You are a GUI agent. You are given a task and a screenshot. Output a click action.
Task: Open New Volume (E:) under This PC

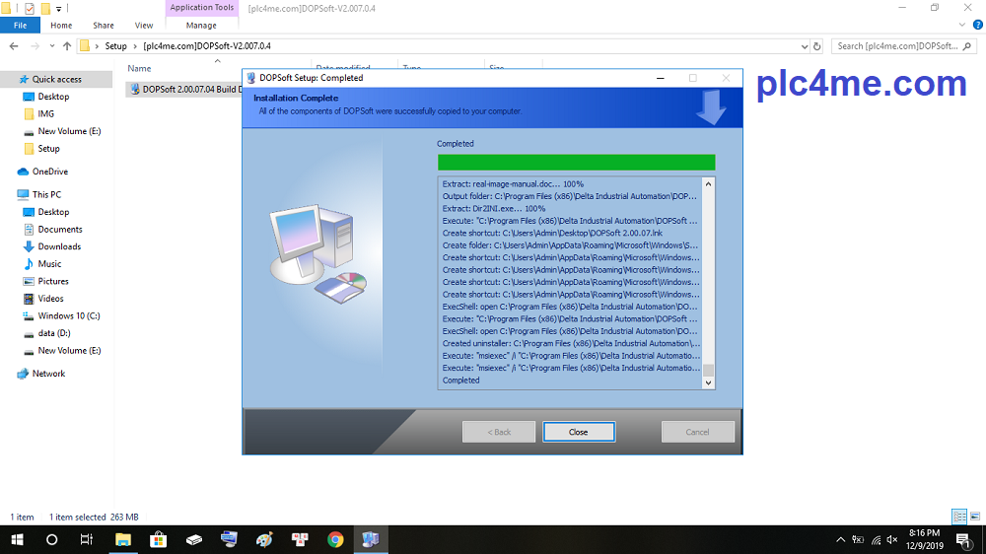pos(69,350)
